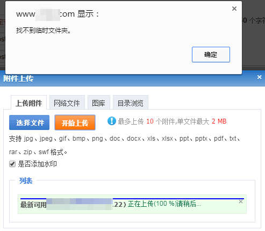Click the 正在上传(100 %)请稍后 status text

164,204
